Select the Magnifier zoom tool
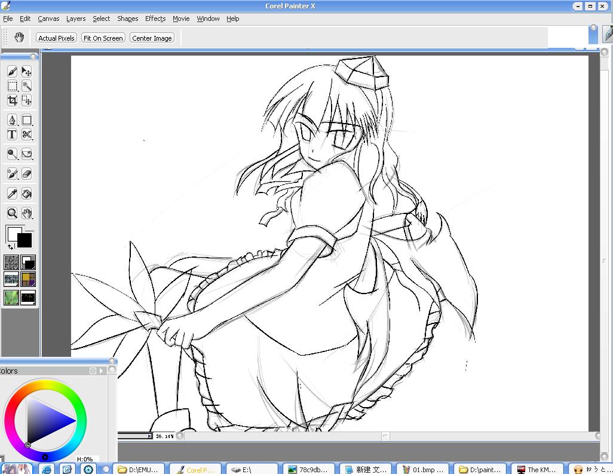This screenshot has width=613, height=474. point(12,213)
